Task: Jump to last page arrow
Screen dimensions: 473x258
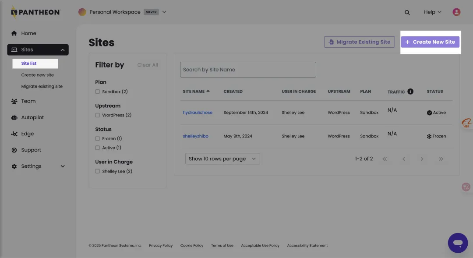Action: (x=441, y=159)
